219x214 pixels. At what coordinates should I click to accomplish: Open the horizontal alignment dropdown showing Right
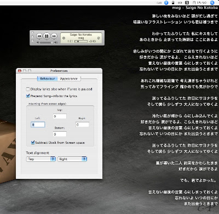click(x=72, y=159)
